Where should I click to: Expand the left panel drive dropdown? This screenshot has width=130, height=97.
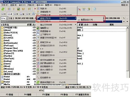[7, 18]
